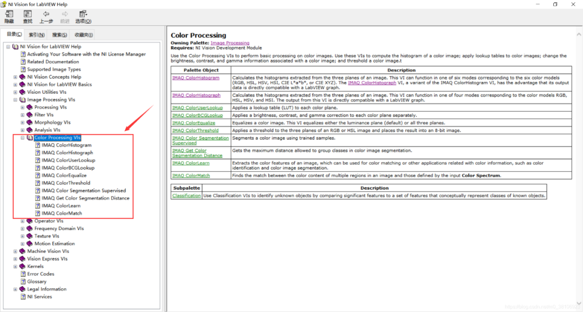Expand the Legal Information node

click(x=15, y=289)
